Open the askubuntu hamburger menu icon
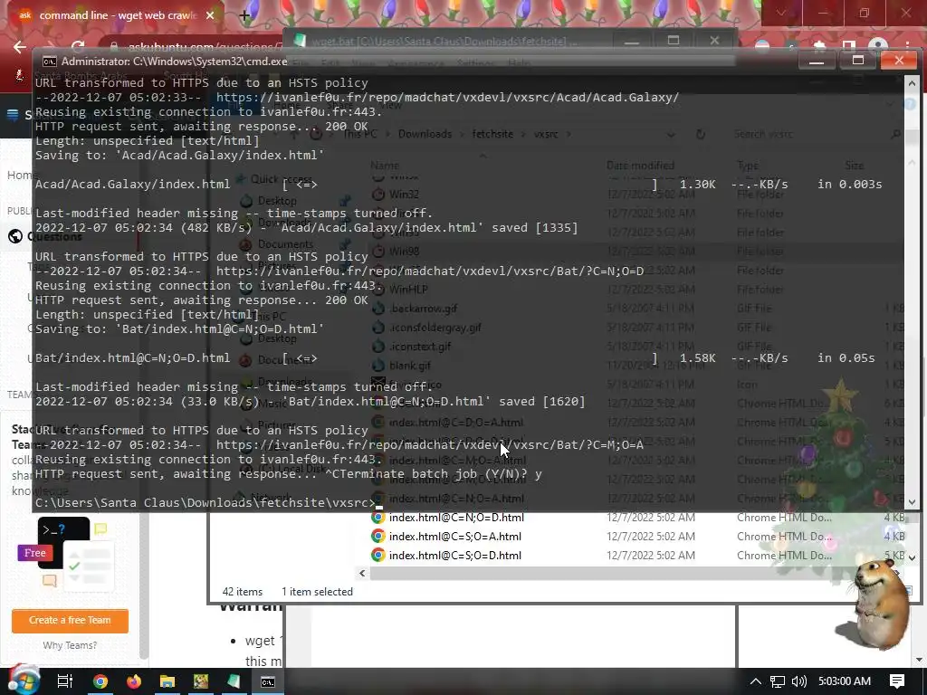Screen dimensions: 927x695 pyautogui.click(x=13, y=115)
